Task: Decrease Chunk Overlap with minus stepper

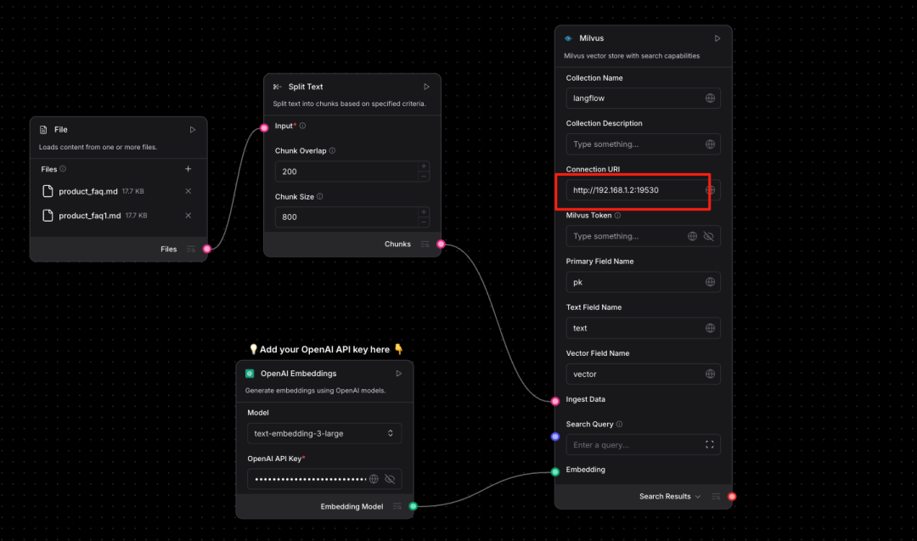Action: coord(424,176)
